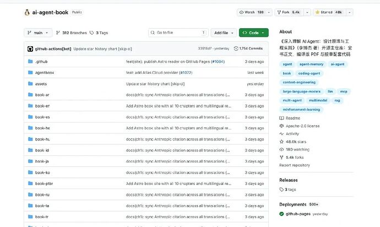The image size is (380, 227).
Task: Open the 1,754 Commits history link
Action: (x=248, y=48)
